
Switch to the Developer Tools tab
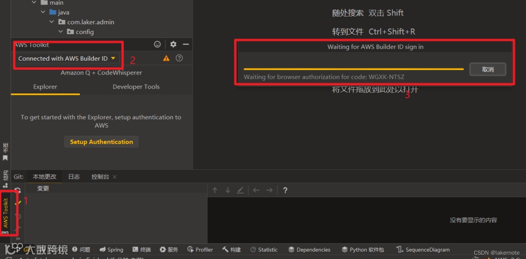point(136,87)
